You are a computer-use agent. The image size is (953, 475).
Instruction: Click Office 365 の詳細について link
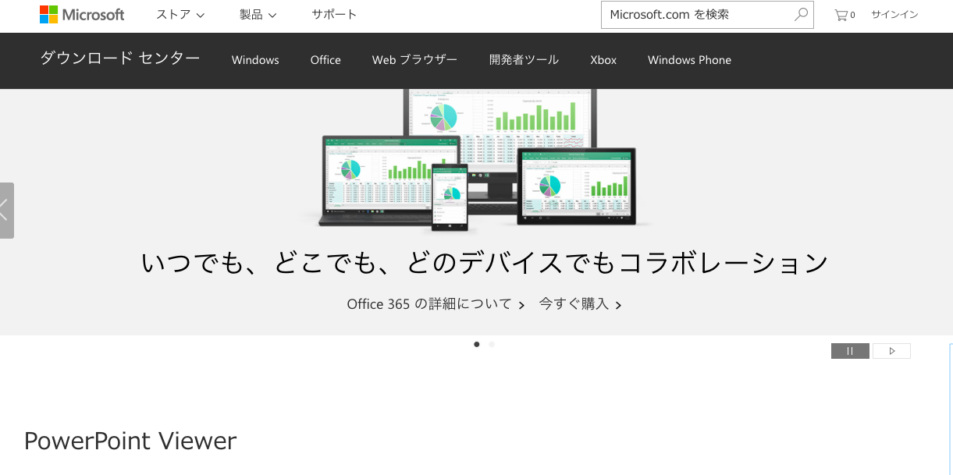click(x=436, y=304)
